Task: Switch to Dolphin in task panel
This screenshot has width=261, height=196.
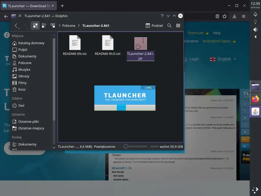Action: tap(255, 86)
